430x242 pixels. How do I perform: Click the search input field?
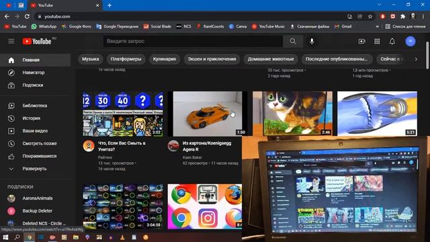pyautogui.click(x=193, y=41)
